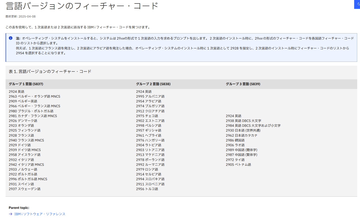Click 2937 スウェーデン語 entry
360x218 pixels.
25,189
